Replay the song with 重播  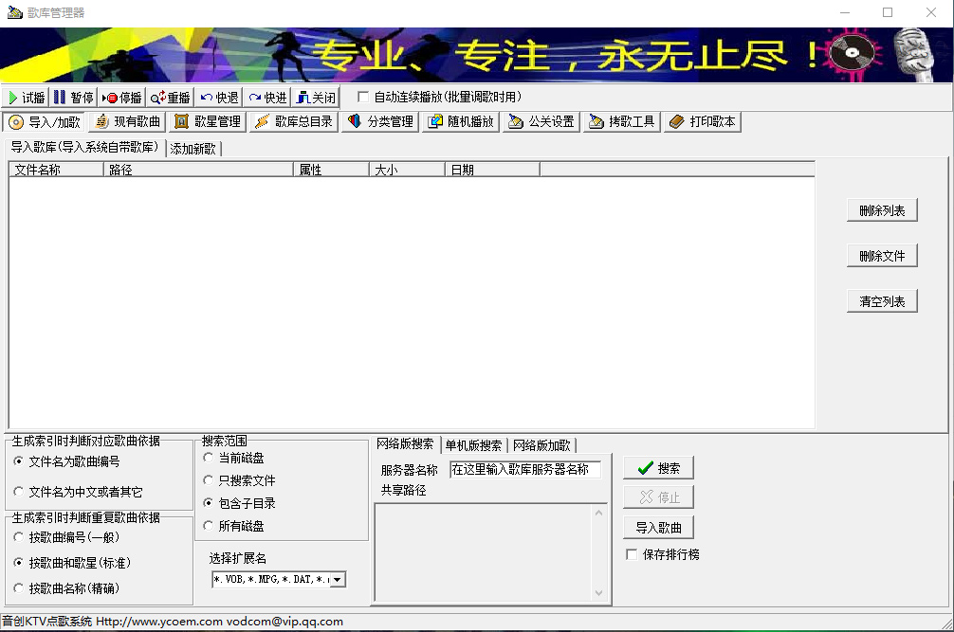click(x=171, y=98)
